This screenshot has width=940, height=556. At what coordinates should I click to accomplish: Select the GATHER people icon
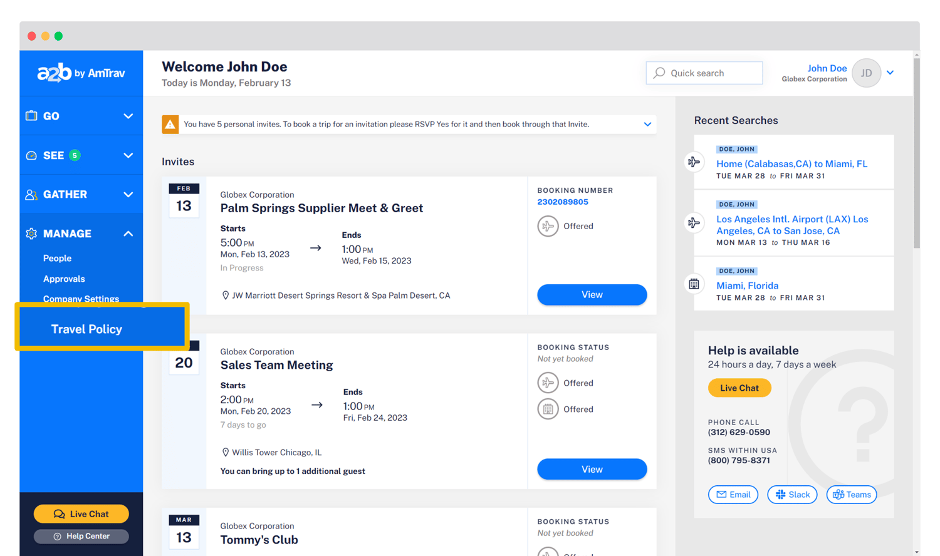click(31, 194)
